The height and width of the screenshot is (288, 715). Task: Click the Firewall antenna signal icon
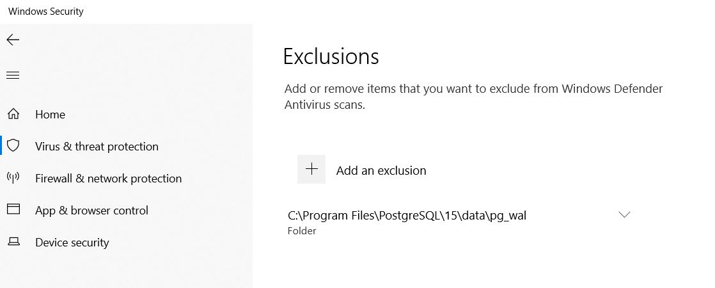13,178
